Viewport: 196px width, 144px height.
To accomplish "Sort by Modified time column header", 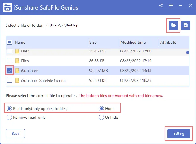I will tap(133, 42).
